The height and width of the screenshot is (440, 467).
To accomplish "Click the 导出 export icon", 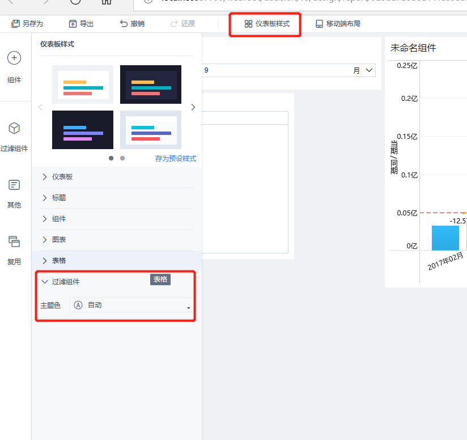I will pos(73,24).
